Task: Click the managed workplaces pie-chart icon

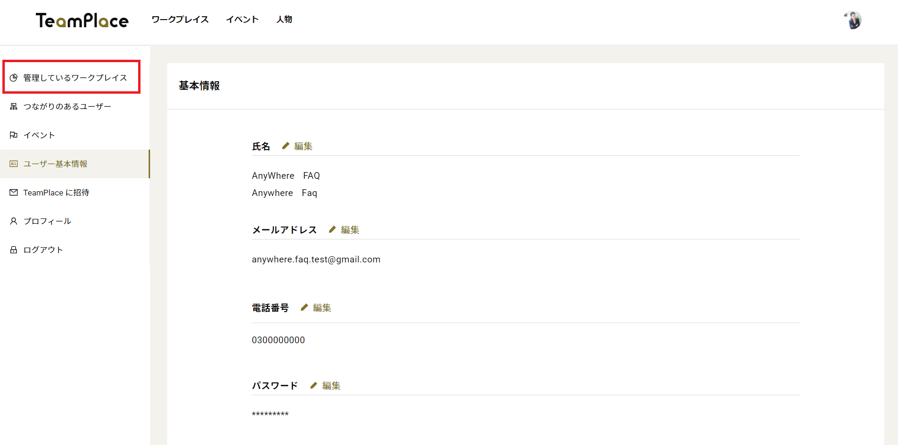Action: click(x=14, y=78)
